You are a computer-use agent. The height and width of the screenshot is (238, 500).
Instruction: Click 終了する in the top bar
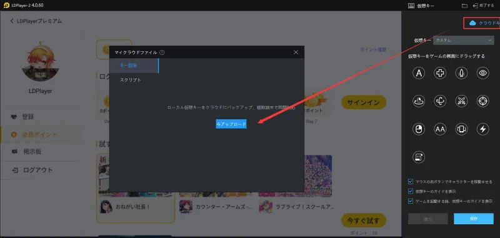[484, 6]
